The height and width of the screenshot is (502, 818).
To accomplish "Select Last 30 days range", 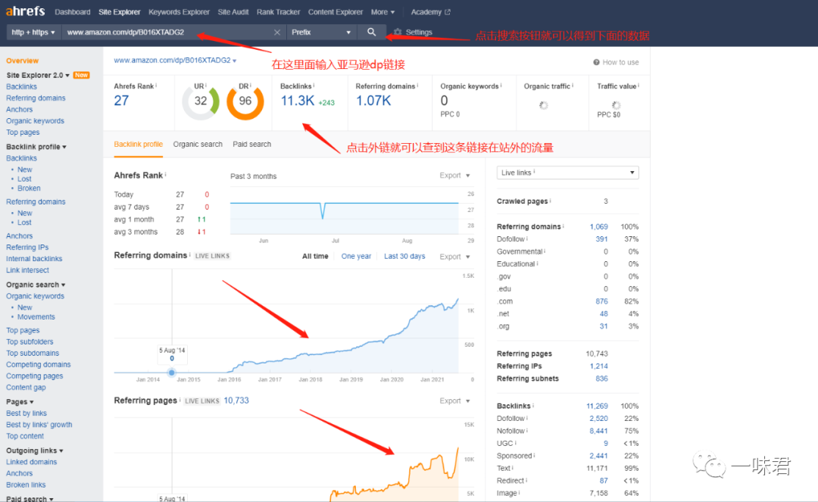I will pos(404,257).
